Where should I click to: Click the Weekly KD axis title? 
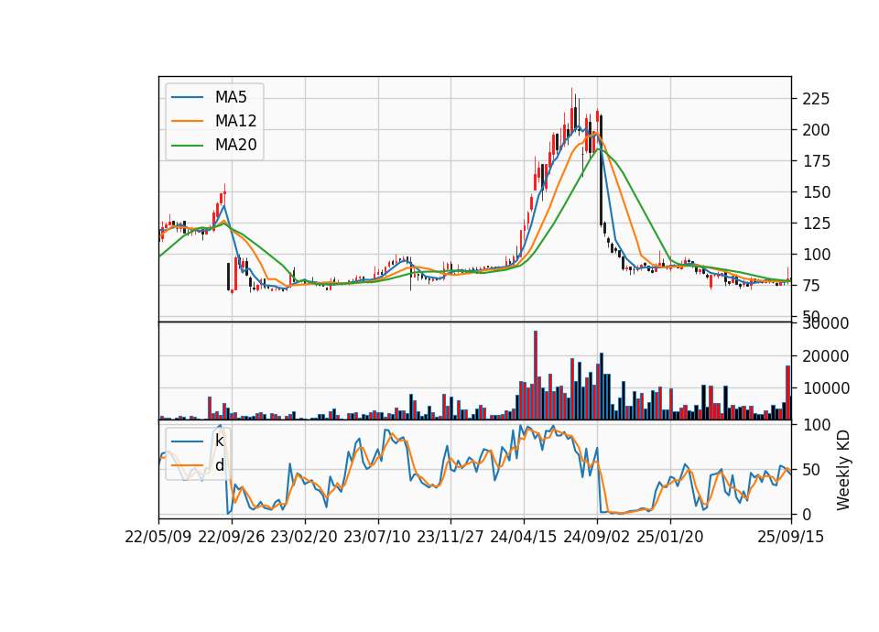(x=843, y=470)
